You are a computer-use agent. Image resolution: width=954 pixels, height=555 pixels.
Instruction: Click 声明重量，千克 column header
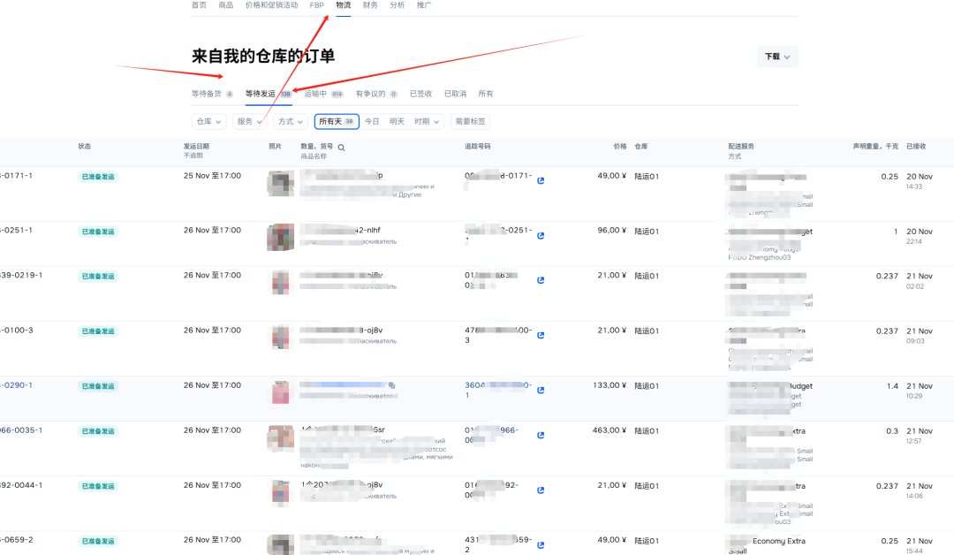[x=874, y=147]
